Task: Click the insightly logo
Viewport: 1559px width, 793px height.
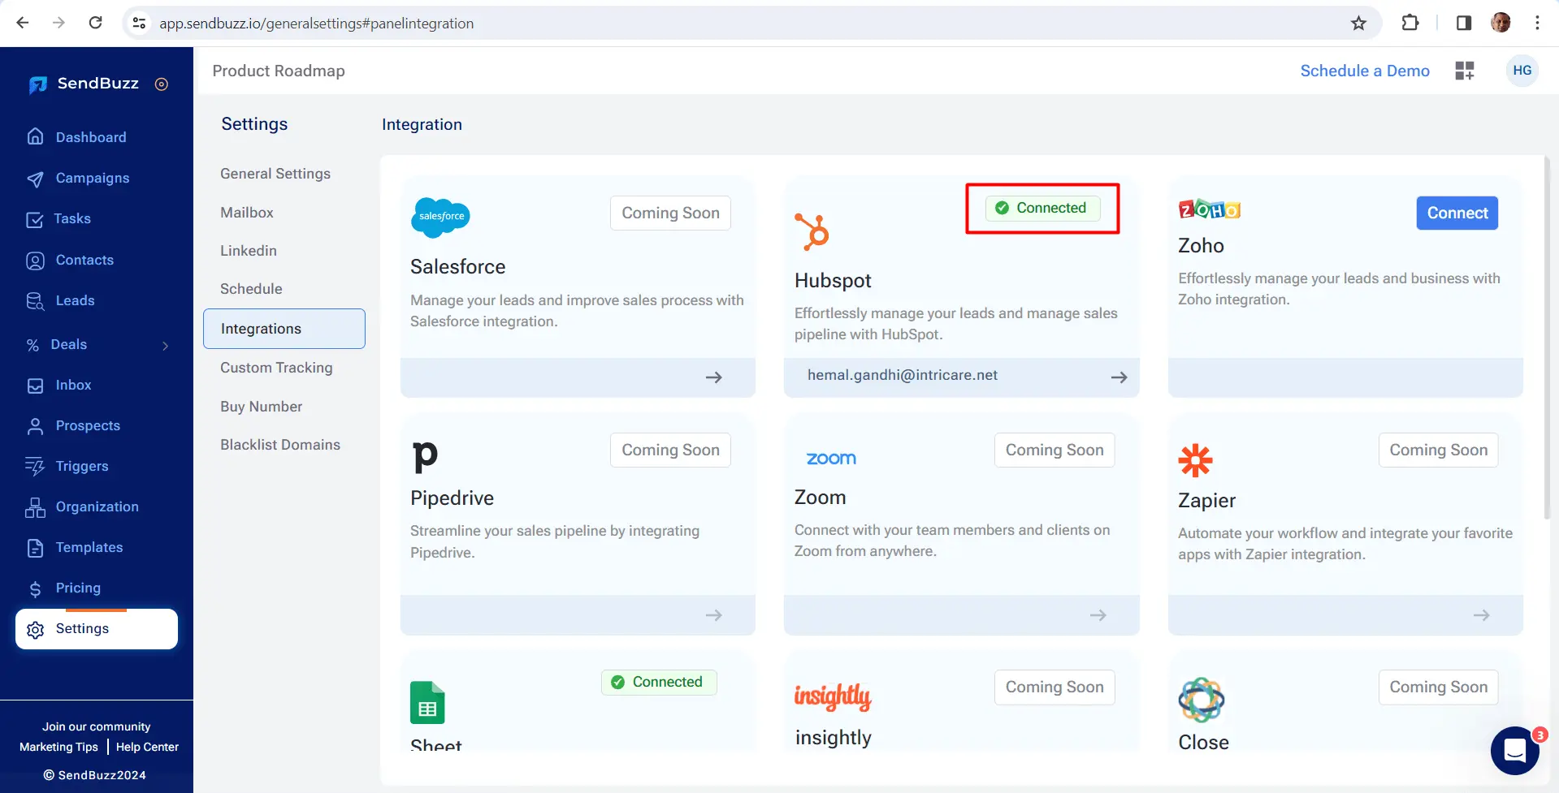Action: [833, 696]
